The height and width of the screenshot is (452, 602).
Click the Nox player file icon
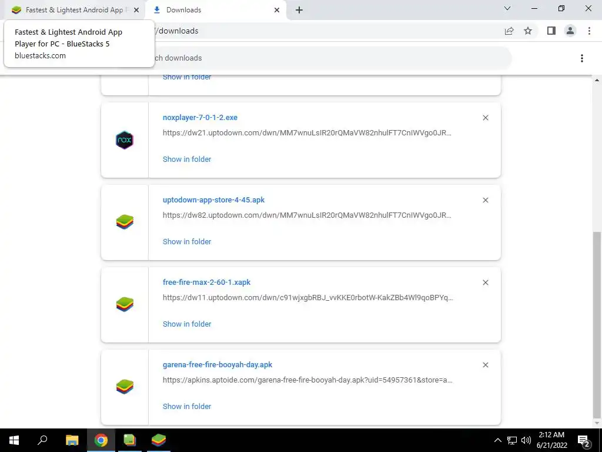click(125, 140)
